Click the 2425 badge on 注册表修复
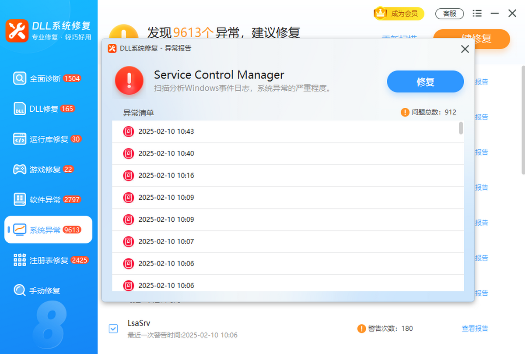525x354 pixels. click(80, 260)
